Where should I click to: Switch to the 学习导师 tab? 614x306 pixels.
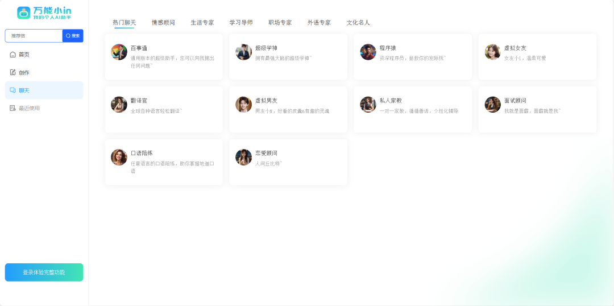[x=241, y=23]
